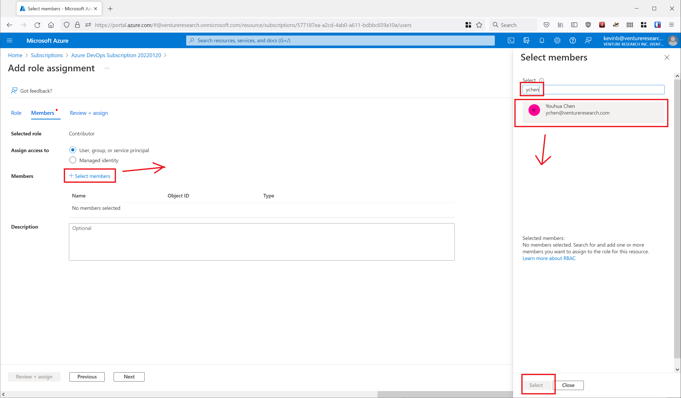681x398 pixels.
Task: Open the notifications bell
Action: [542, 41]
